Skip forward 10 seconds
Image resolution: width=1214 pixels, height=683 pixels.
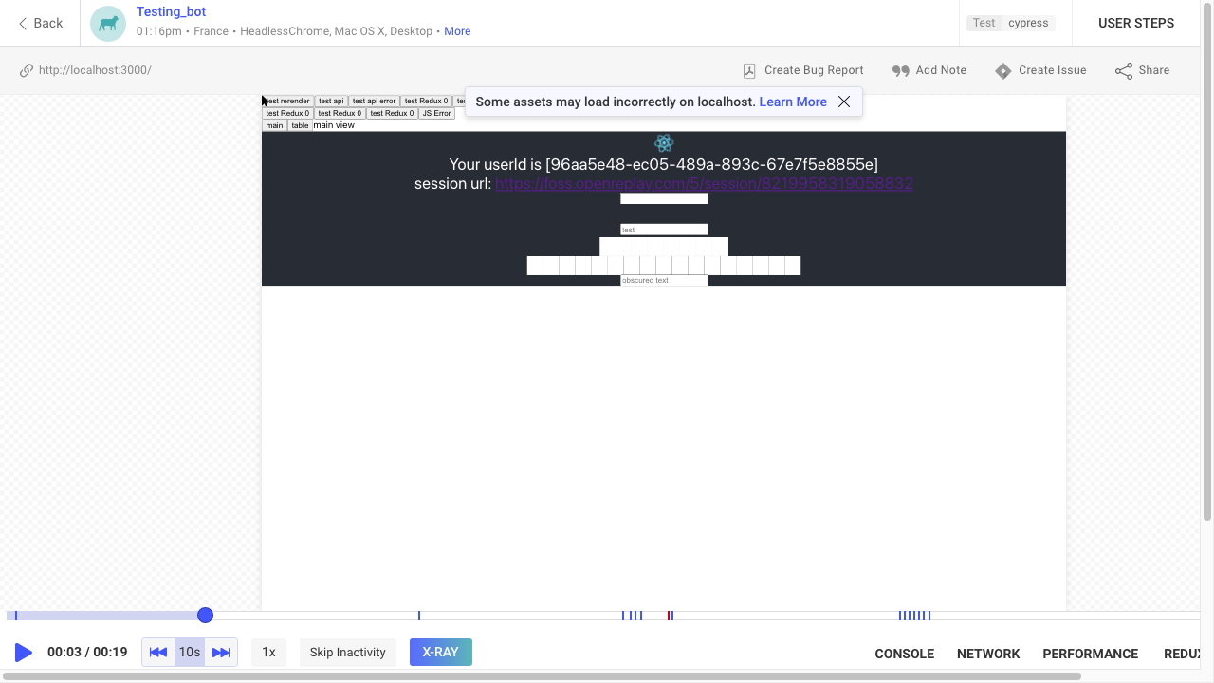tap(221, 653)
